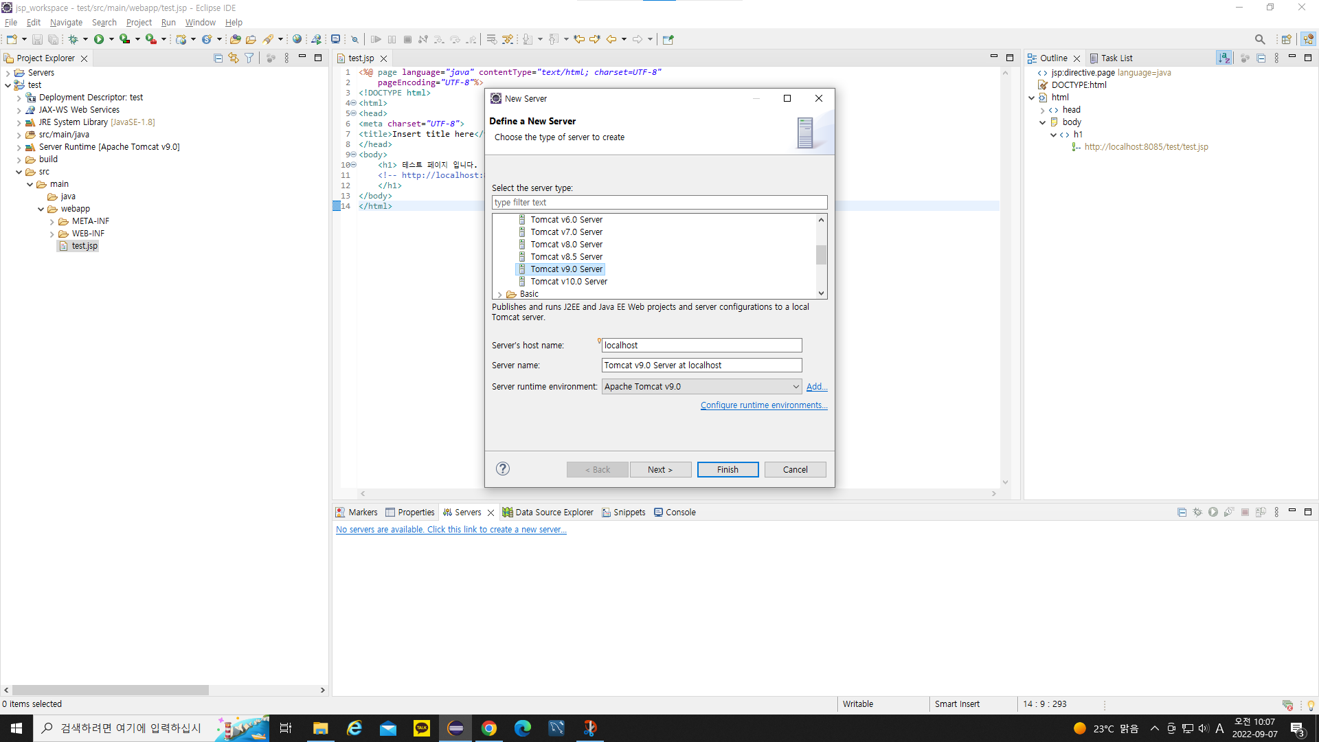This screenshot has height=742, width=1319.
Task: Click the New toolbar icon
Action: 12,39
